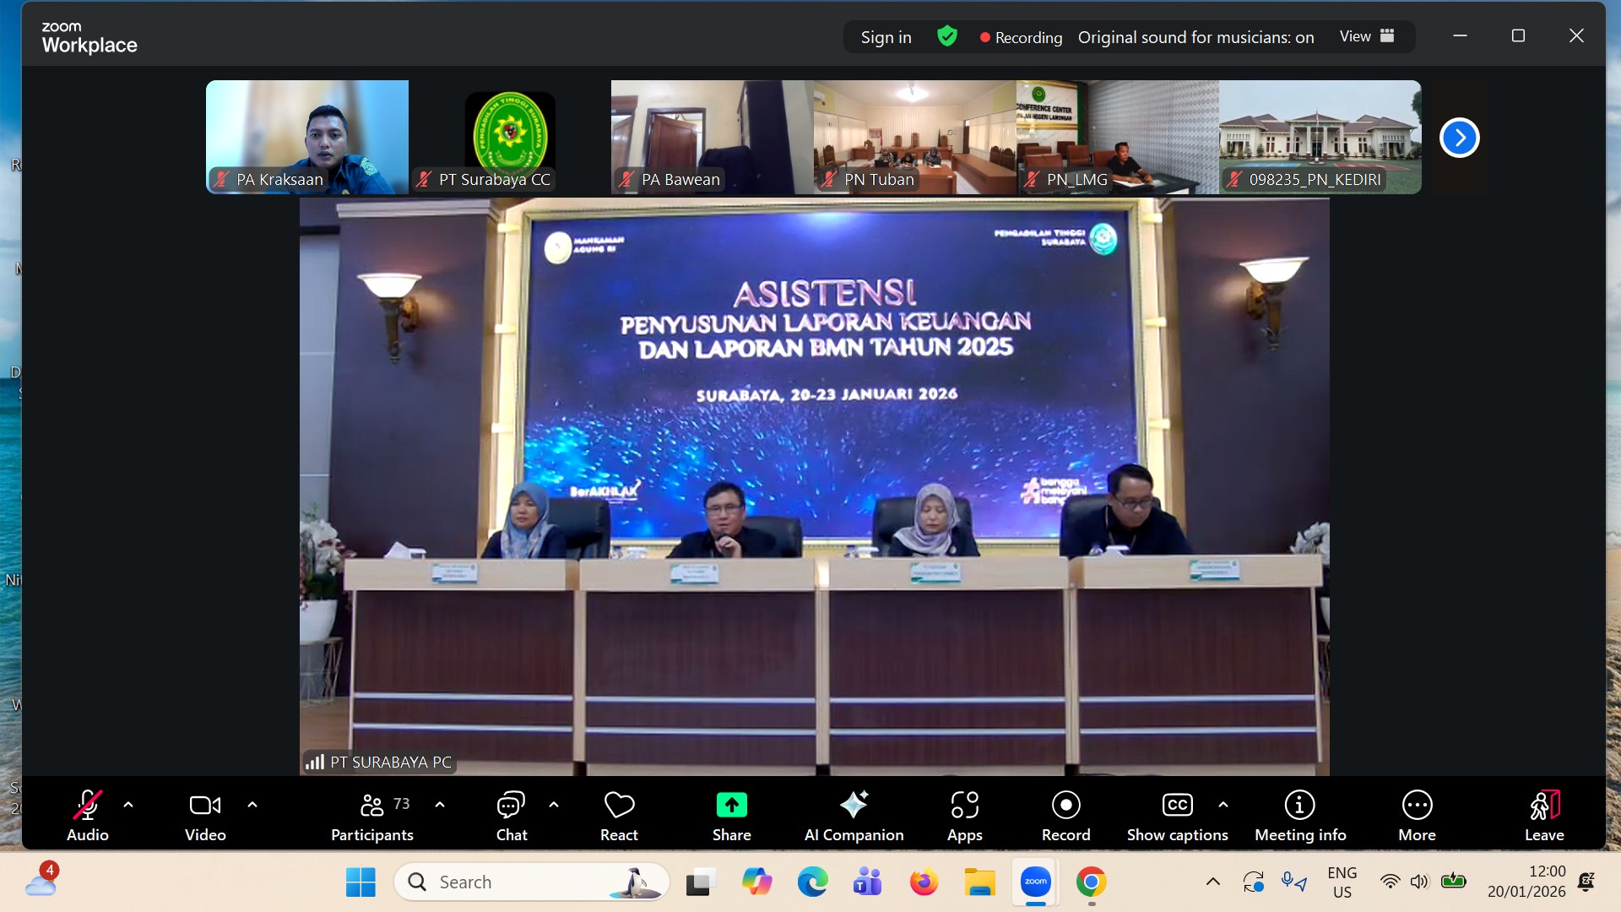The width and height of the screenshot is (1621, 912).
Task: Expand caption options arrow beside Show captions
Action: [x=1223, y=805]
